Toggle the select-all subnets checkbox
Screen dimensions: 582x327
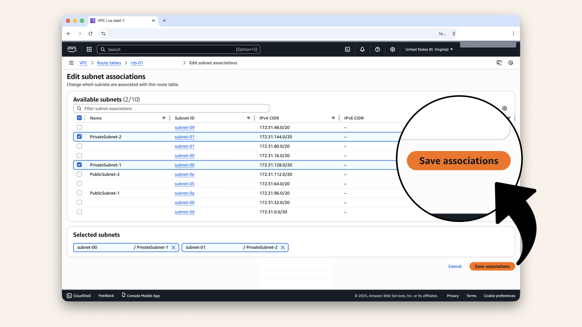point(79,118)
